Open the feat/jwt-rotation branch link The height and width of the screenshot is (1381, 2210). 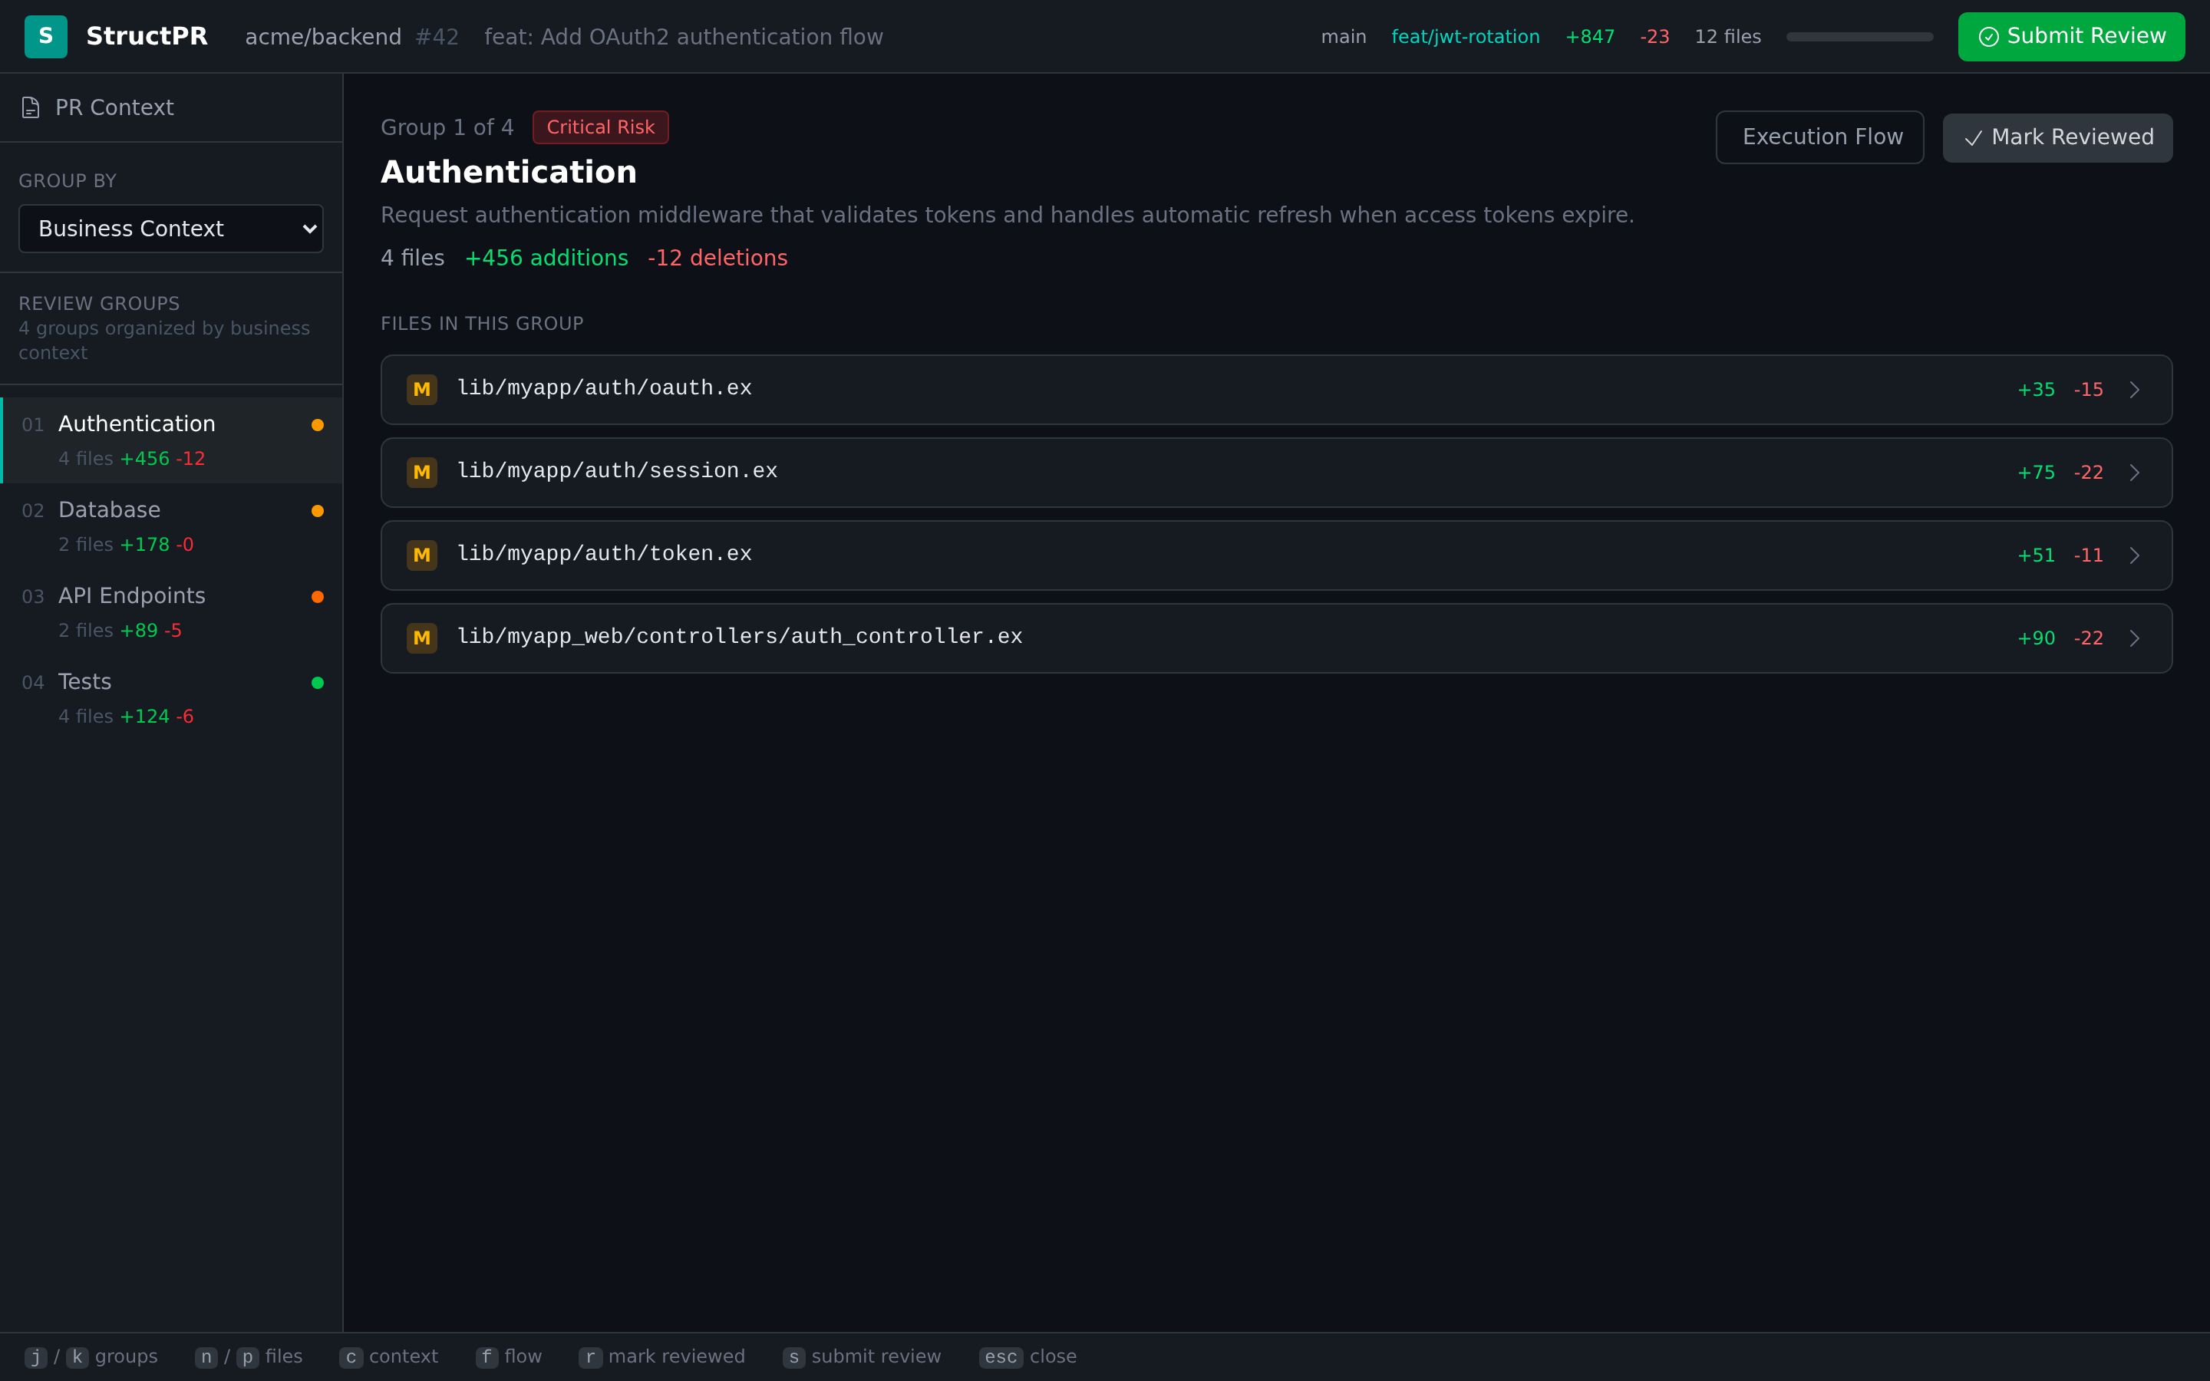click(1465, 37)
